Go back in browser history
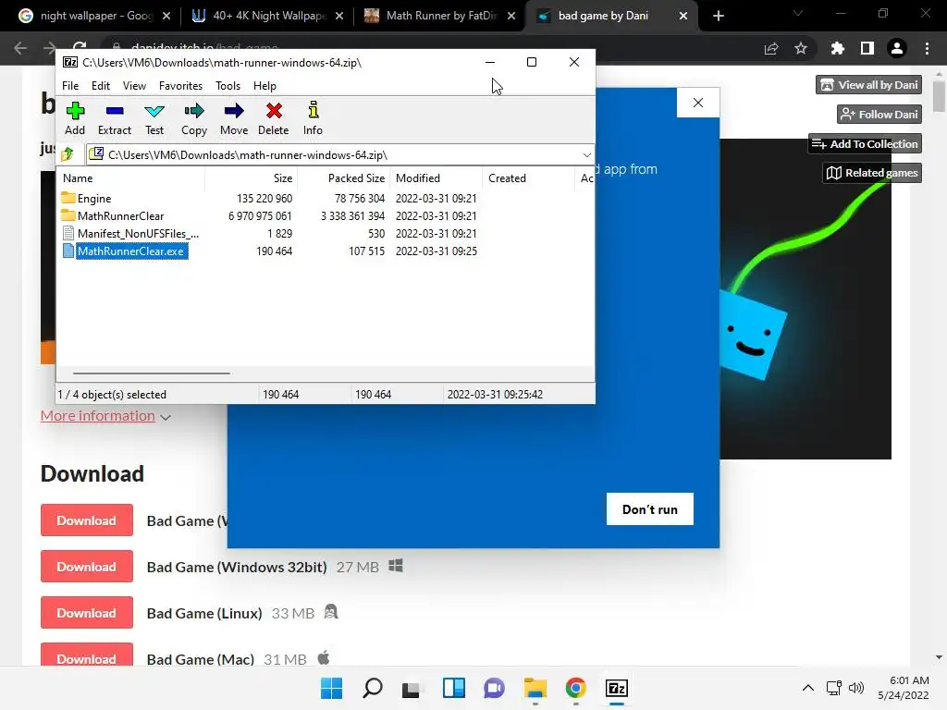 pyautogui.click(x=20, y=48)
